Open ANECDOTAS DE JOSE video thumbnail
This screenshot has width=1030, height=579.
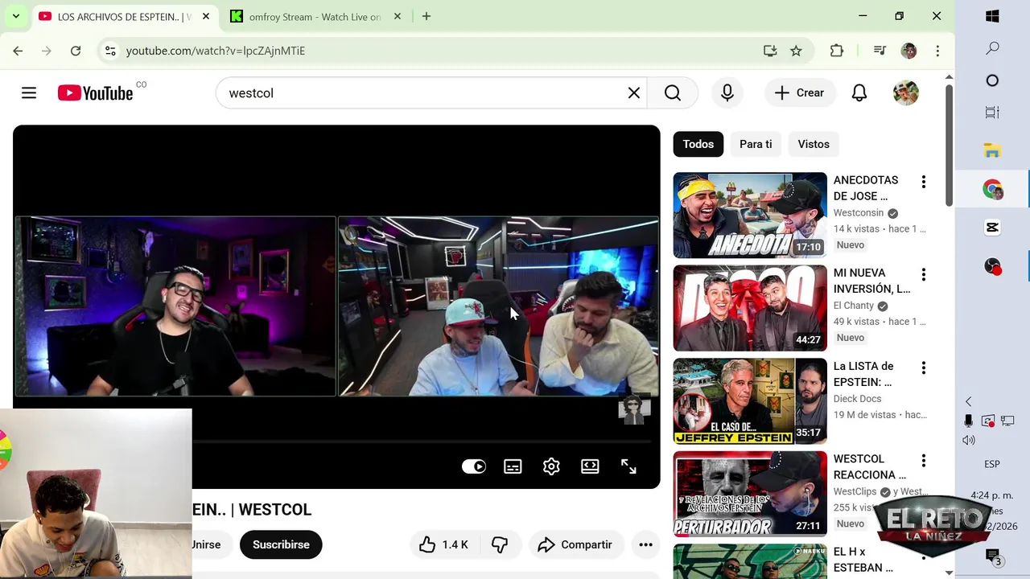pos(750,216)
